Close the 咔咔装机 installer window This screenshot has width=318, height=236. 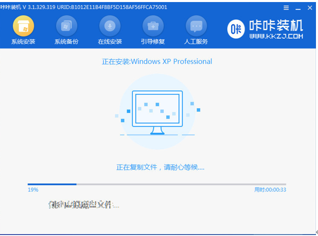[310, 8]
